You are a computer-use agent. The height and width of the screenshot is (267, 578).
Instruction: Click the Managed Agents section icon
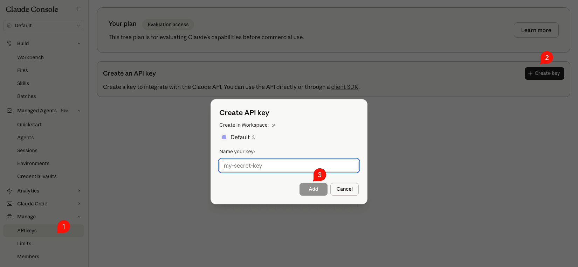pyautogui.click(x=9, y=111)
